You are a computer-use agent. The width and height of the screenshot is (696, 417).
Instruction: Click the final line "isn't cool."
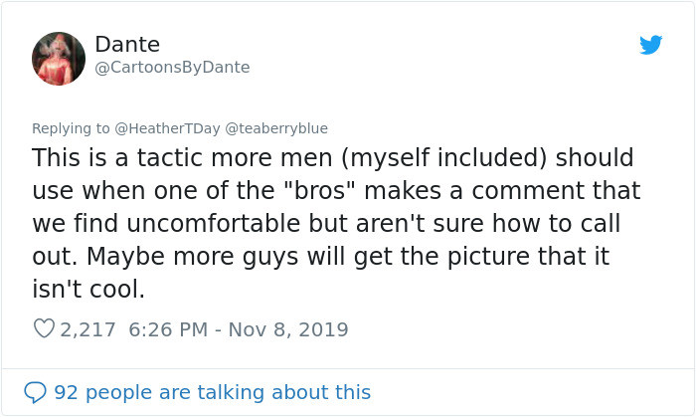click(x=88, y=289)
